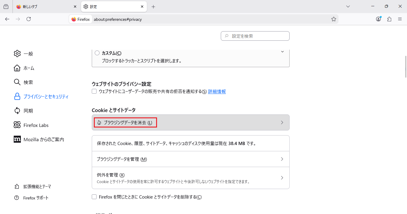Open the list all tabs dropdown
407x214 pixels.
(x=348, y=7)
